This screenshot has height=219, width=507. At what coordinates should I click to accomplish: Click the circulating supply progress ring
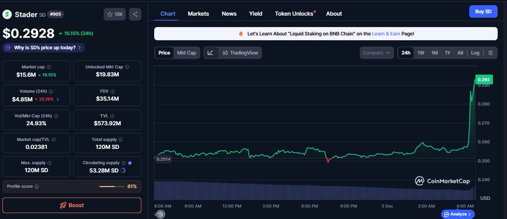(x=123, y=170)
